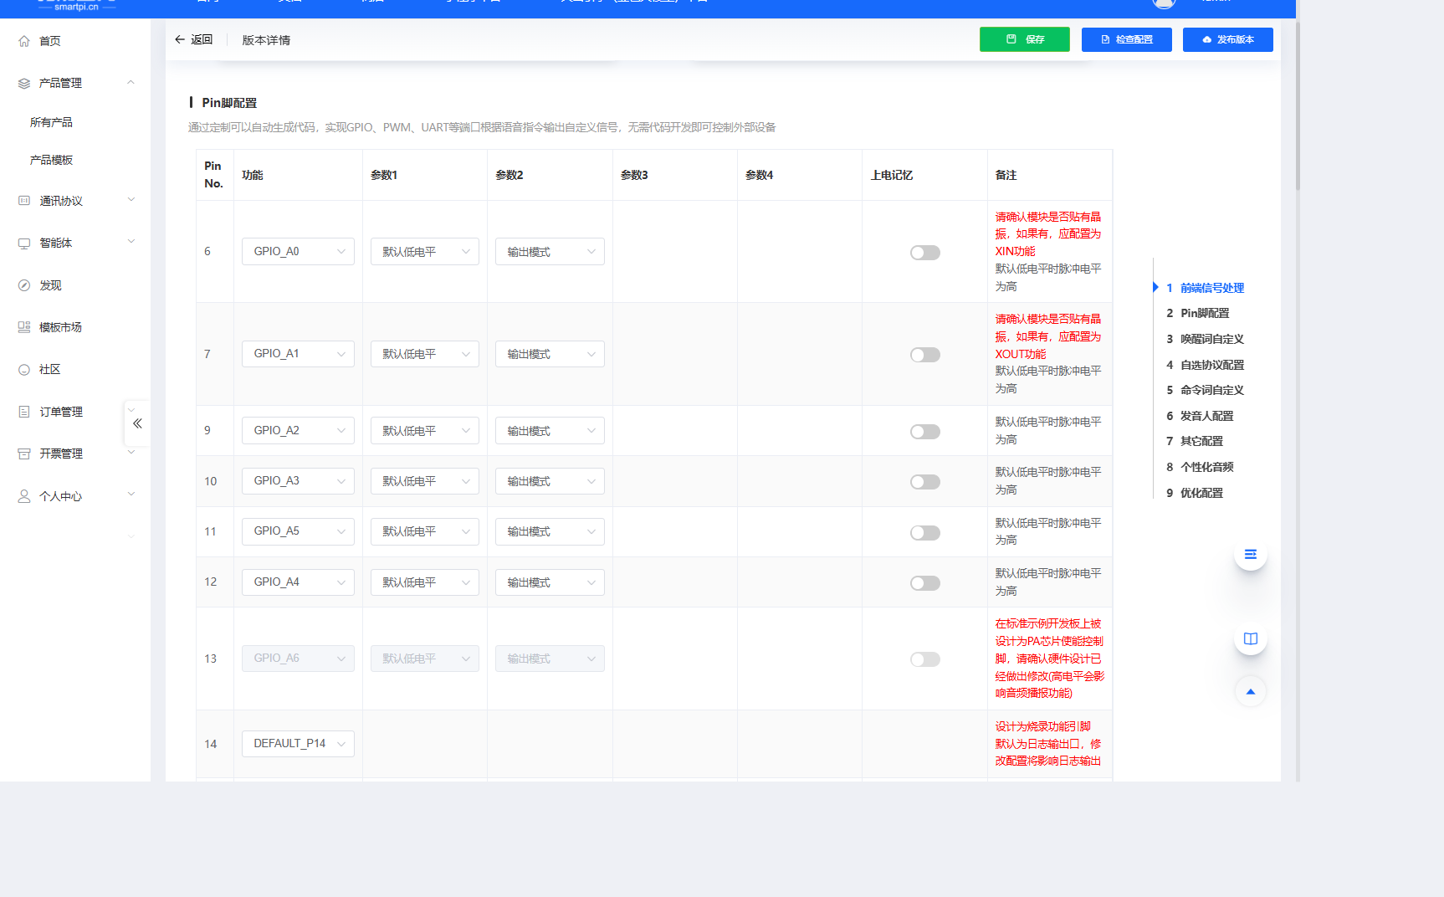This screenshot has width=1444, height=897.
Task: Click the 发布版本 button
Action: [1227, 39]
